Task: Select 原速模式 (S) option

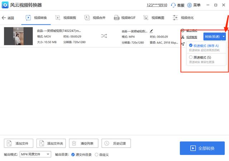Action: click(206, 59)
